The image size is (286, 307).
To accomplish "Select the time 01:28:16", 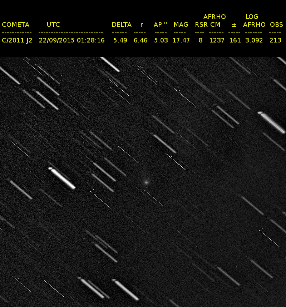I will pyautogui.click(x=91, y=40).
